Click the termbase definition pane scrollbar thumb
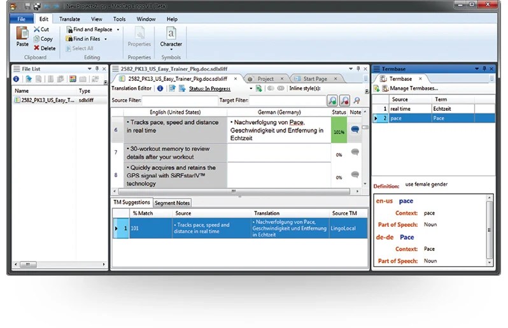This screenshot has width=508, height=328. coord(489,230)
